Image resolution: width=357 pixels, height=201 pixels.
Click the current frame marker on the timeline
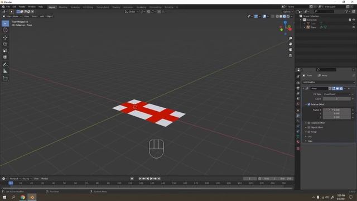[11, 183]
